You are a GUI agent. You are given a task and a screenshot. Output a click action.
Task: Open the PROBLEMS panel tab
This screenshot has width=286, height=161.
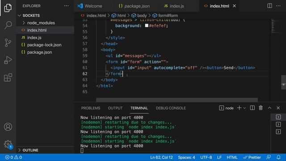(x=91, y=108)
